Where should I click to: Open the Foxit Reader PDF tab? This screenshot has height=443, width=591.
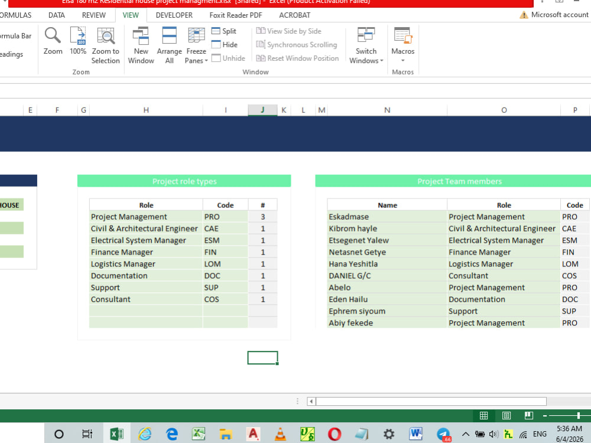tap(236, 15)
